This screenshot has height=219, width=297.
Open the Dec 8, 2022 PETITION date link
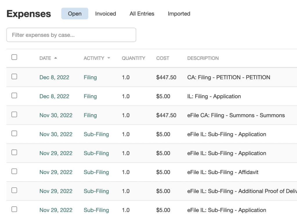[x=54, y=78]
